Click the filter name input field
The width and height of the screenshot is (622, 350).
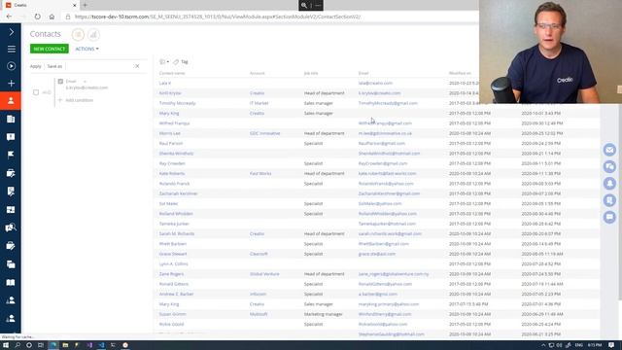(x=99, y=66)
